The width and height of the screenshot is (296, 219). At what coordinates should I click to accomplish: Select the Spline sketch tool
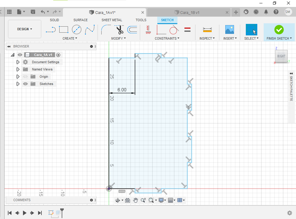click(x=90, y=30)
